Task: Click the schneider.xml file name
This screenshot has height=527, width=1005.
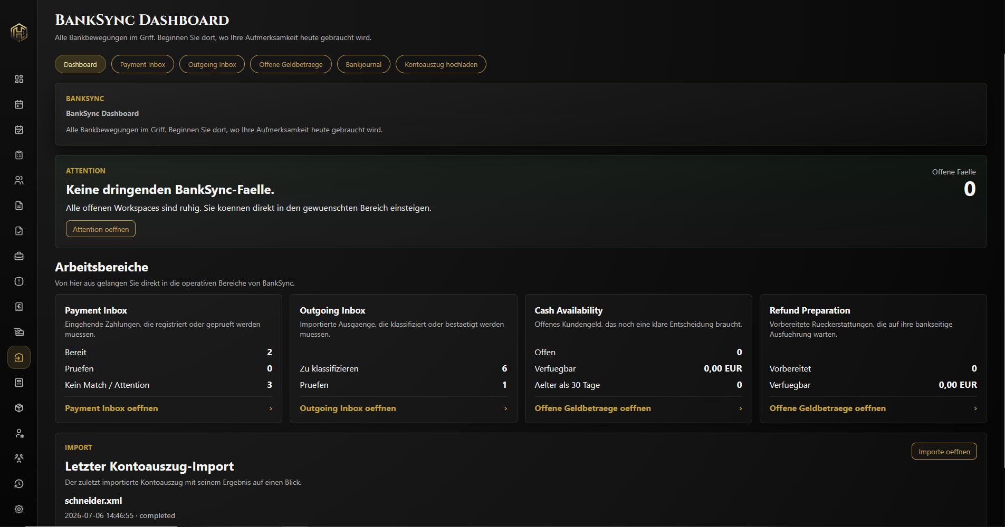Action: tap(93, 501)
